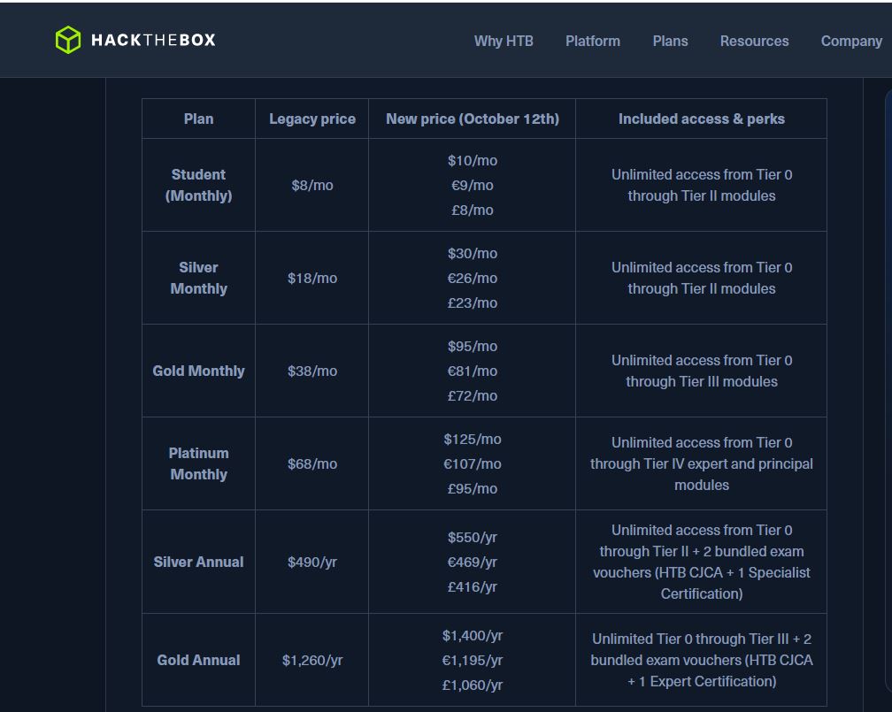This screenshot has height=712, width=892.
Task: Click the $1,400/yr new price
Action: point(473,635)
